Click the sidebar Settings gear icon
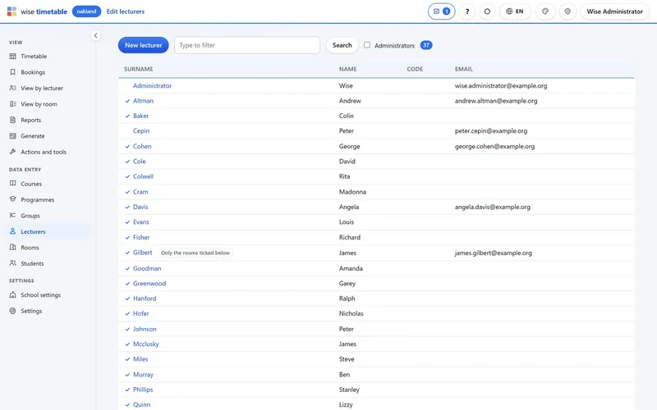The height and width of the screenshot is (410, 657). tap(12, 311)
